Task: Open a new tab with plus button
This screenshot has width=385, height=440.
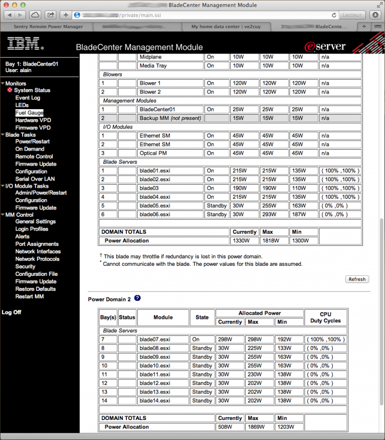Action: [364, 27]
